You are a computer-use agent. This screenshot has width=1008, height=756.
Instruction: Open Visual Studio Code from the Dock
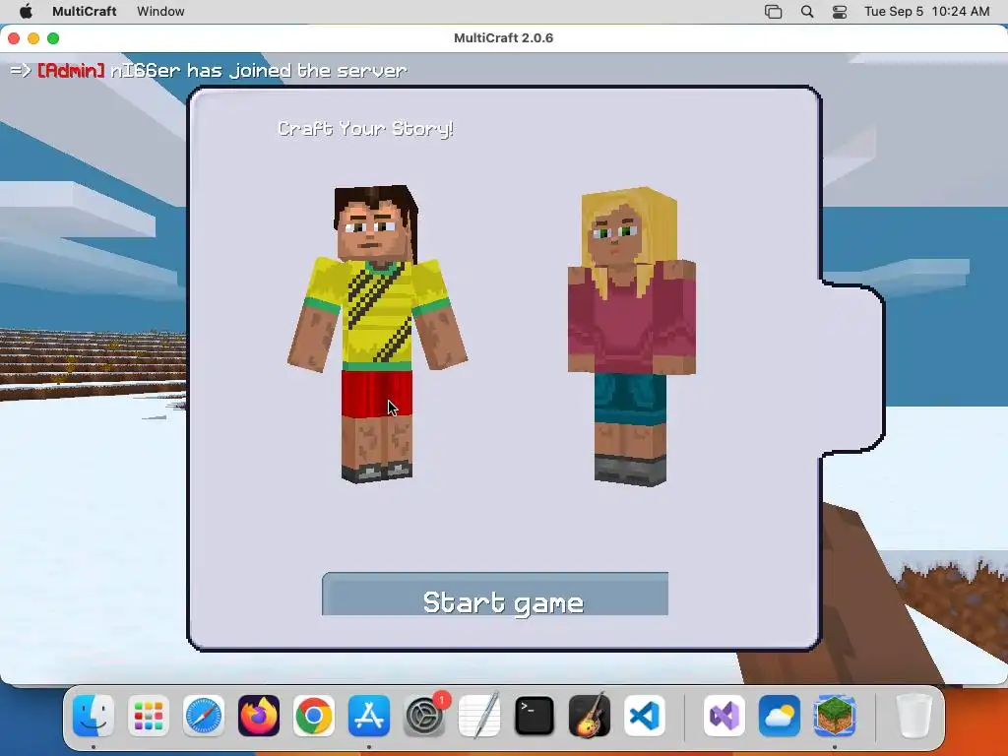pyautogui.click(x=645, y=716)
